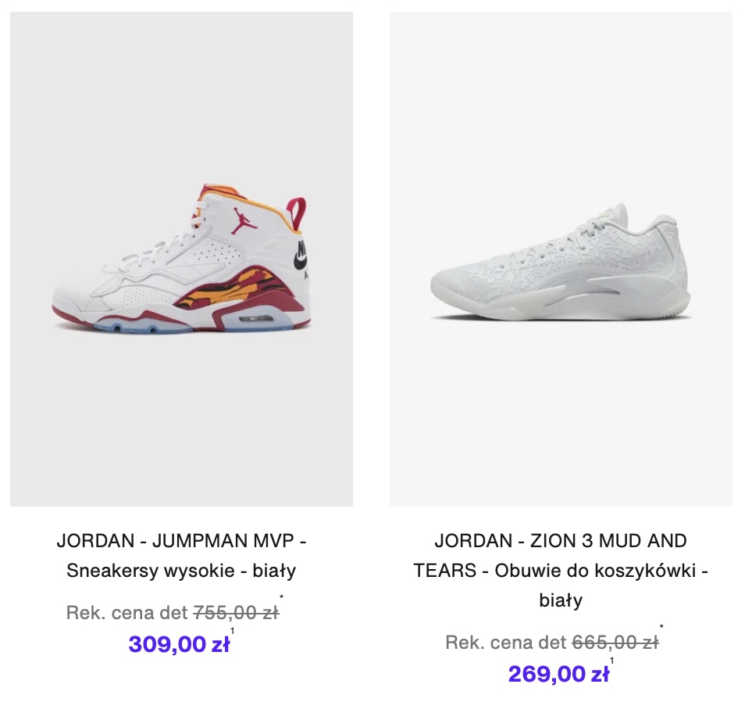Click the asterisk footnote after 755,00 zł
Image resolution: width=745 pixels, height=702 pixels.
(281, 599)
